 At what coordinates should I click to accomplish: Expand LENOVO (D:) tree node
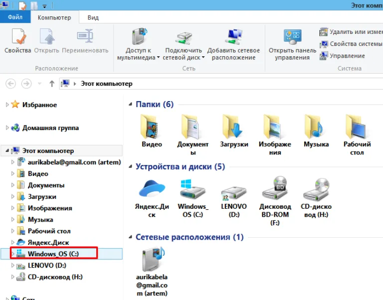(x=12, y=265)
